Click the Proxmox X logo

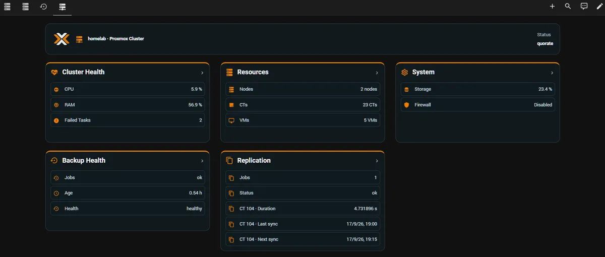(62, 39)
